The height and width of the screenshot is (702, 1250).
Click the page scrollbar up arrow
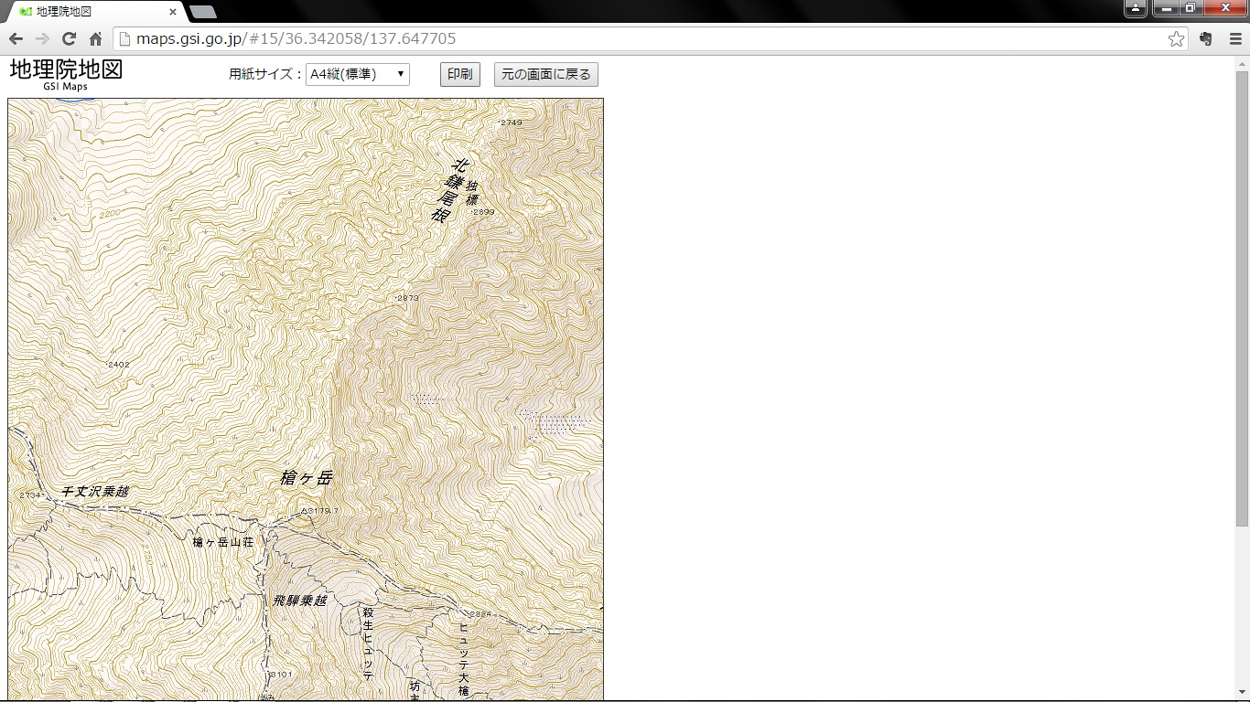tap(1242, 64)
